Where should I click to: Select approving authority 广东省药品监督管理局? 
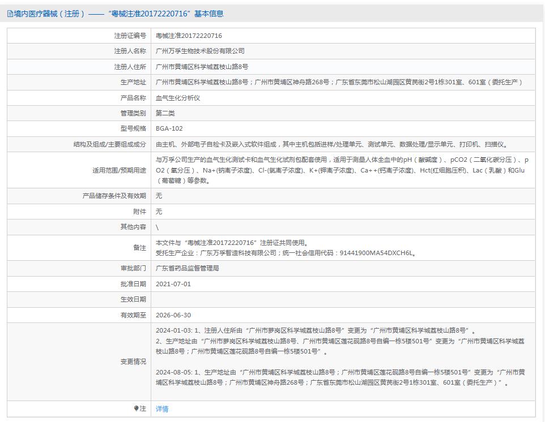[188, 268]
